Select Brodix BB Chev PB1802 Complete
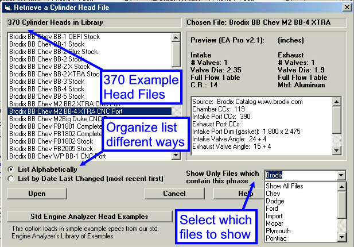The height and width of the screenshot is (247, 354). [x=55, y=134]
